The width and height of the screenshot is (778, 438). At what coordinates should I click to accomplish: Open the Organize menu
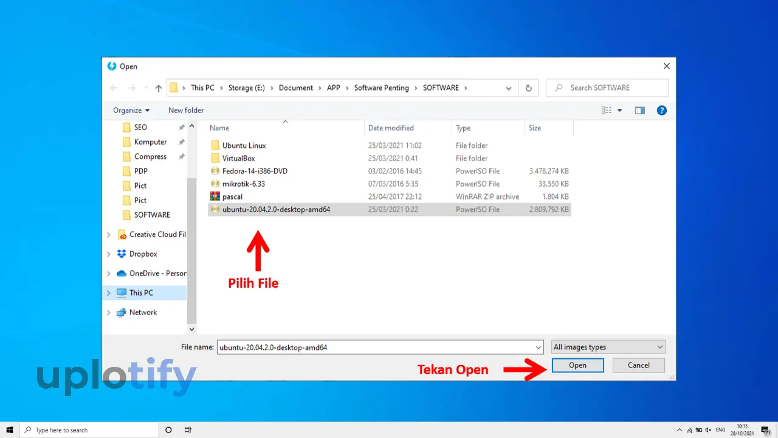pyautogui.click(x=131, y=110)
